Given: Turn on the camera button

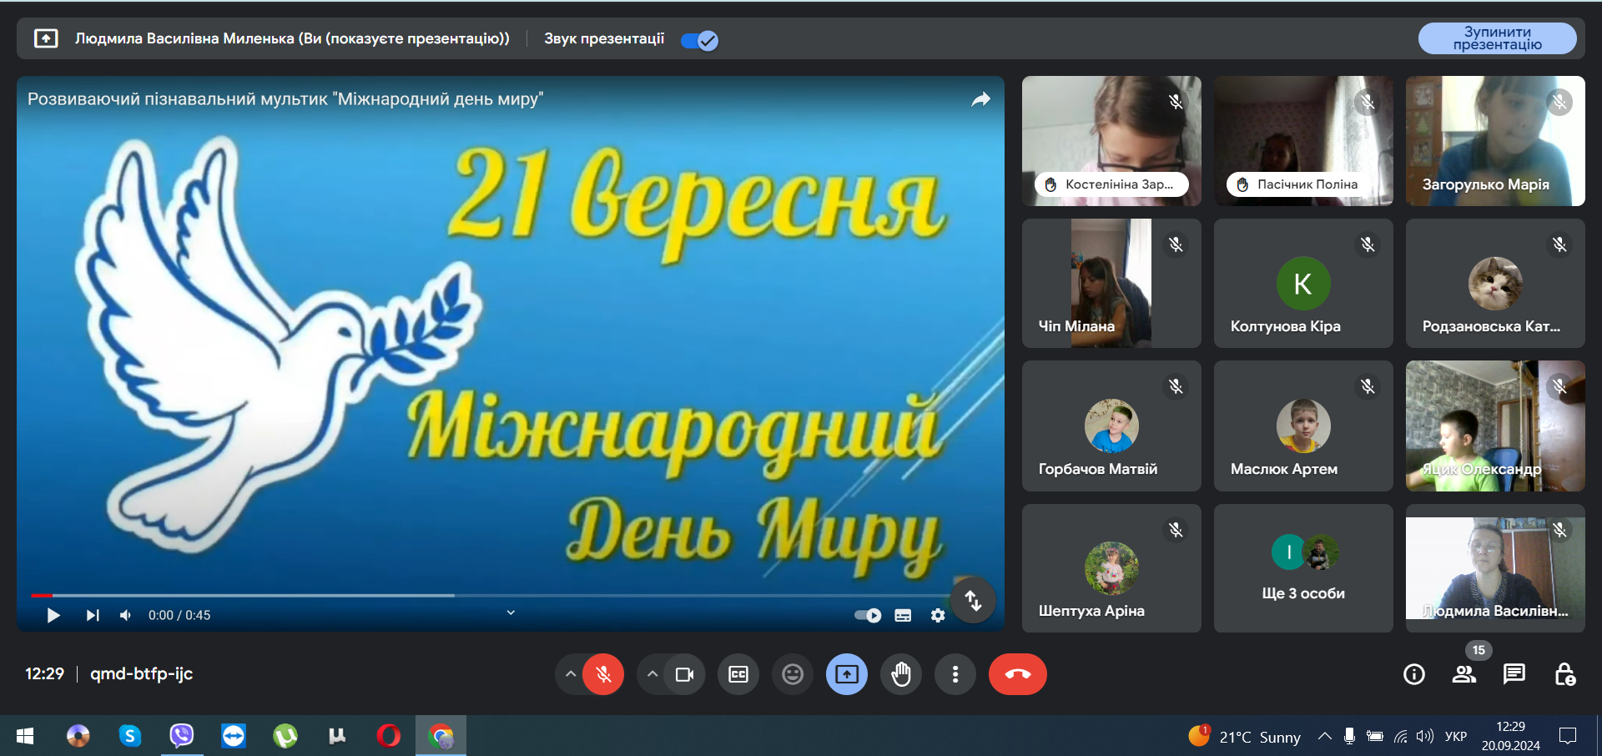Looking at the screenshot, I should (x=684, y=674).
